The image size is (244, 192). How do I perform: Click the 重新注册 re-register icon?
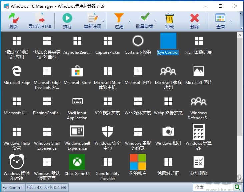[93, 18]
